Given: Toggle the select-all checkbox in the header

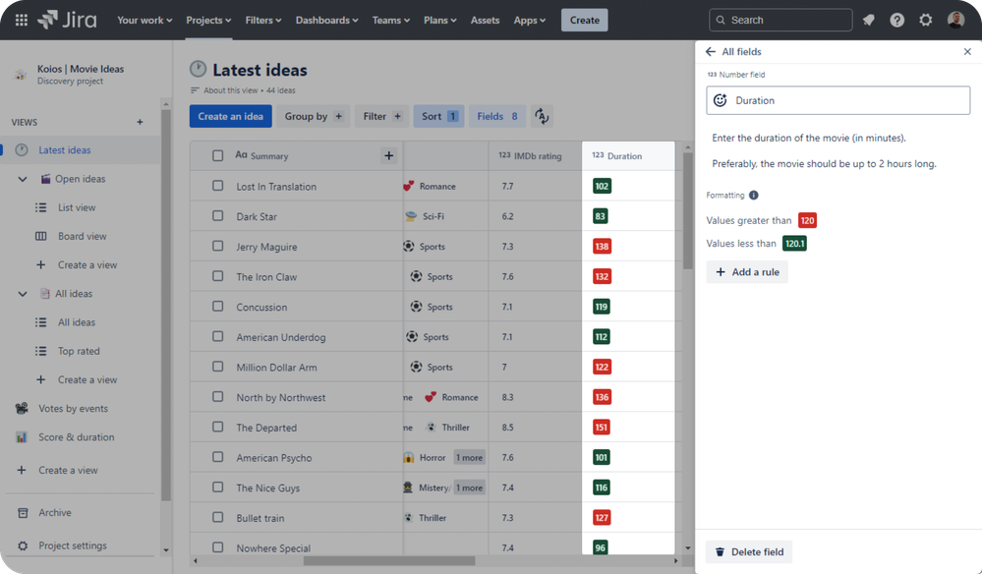Looking at the screenshot, I should (x=217, y=156).
